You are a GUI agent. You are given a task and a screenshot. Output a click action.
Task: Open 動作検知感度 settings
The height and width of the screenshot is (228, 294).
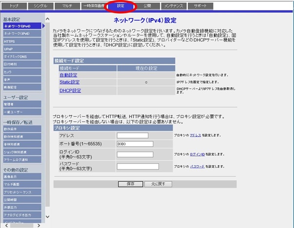coord(22,136)
